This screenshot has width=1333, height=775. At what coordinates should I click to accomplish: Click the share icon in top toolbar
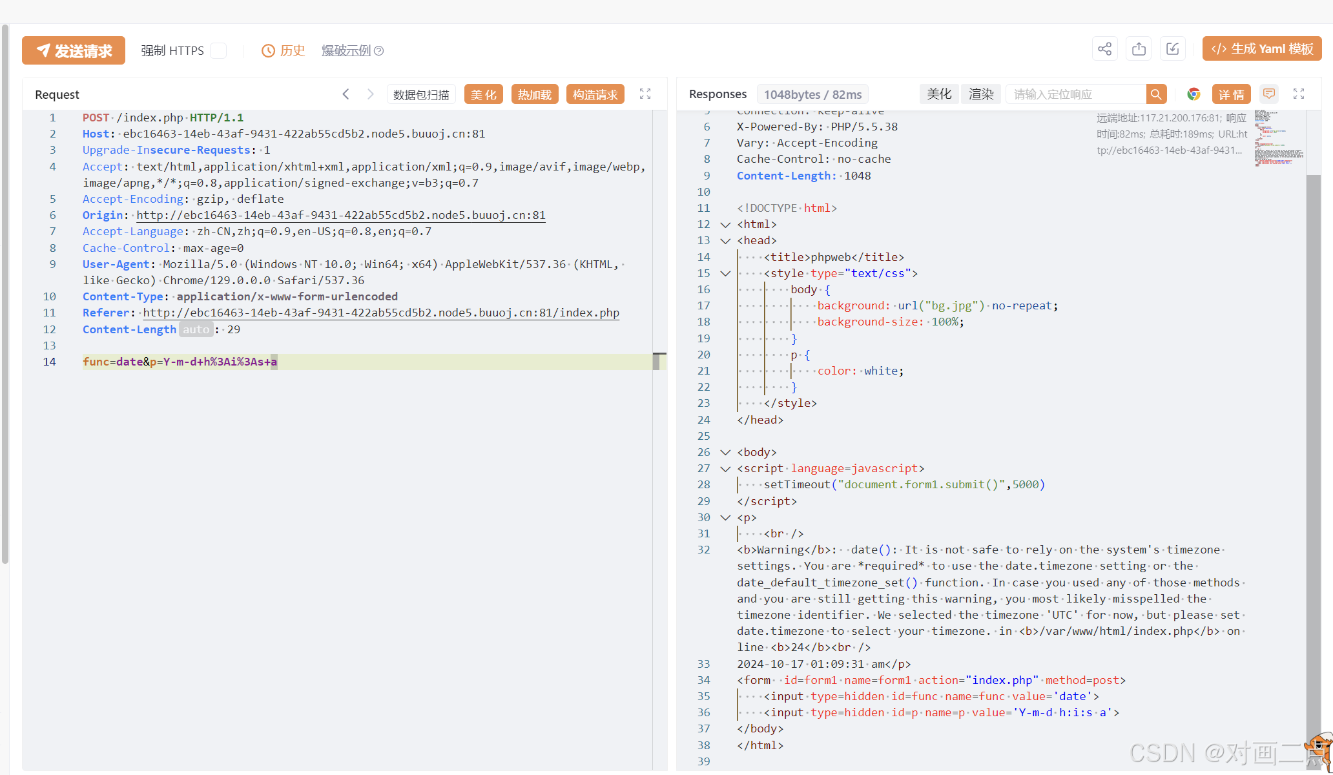pos(1104,49)
